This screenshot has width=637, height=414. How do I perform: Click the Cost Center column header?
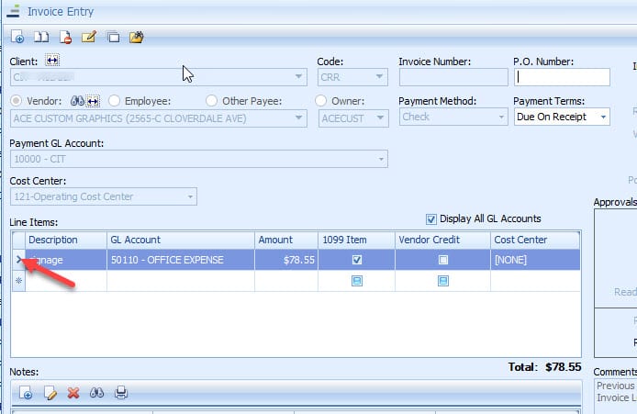(x=535, y=240)
